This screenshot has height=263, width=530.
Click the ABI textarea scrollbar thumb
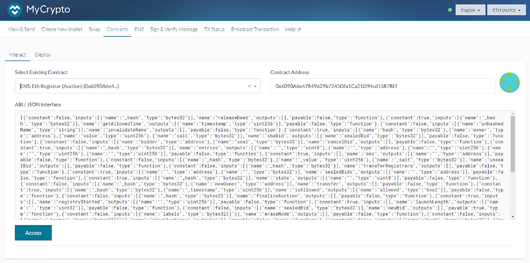pyautogui.click(x=513, y=144)
